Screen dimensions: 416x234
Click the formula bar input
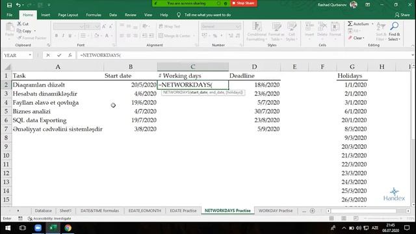[244, 55]
